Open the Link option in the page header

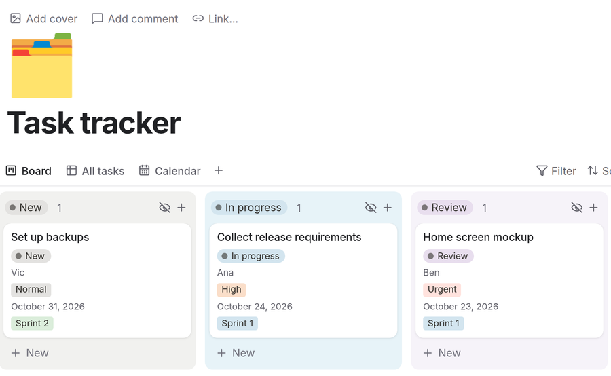215,19
